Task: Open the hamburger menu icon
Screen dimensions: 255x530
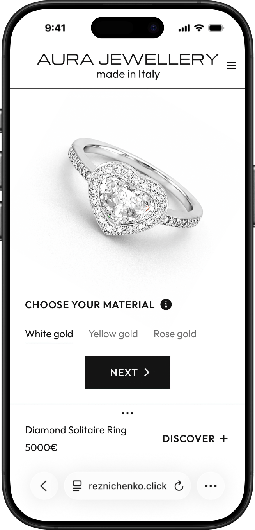Action: [231, 66]
